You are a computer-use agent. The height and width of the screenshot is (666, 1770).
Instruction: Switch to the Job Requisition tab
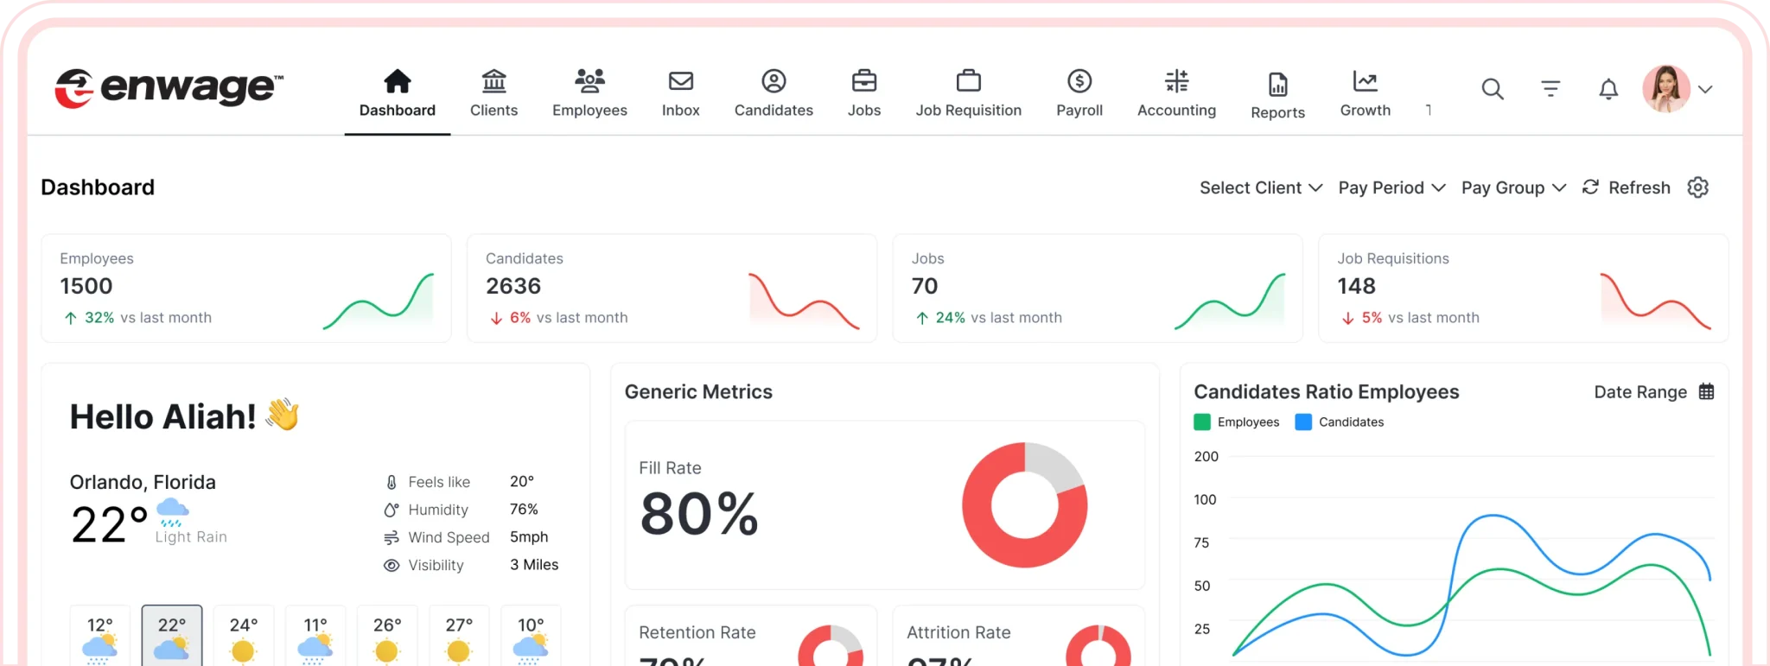[968, 93]
